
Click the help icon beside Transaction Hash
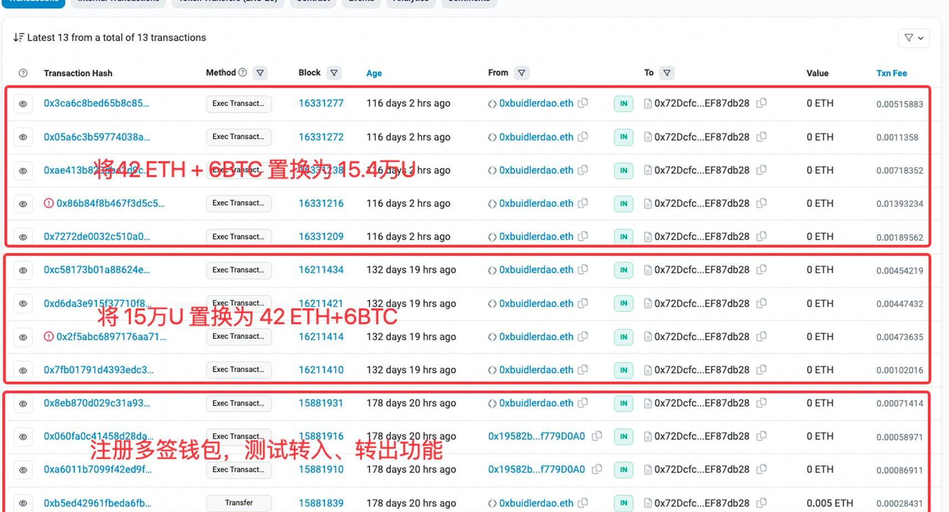23,73
